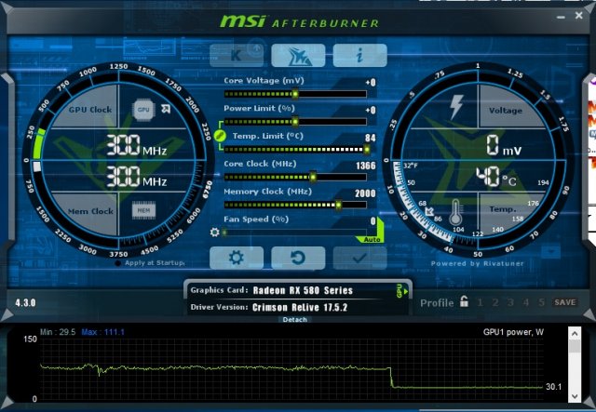Click the Core Clock (MHz) slider
The image size is (596, 412).
click(x=294, y=176)
